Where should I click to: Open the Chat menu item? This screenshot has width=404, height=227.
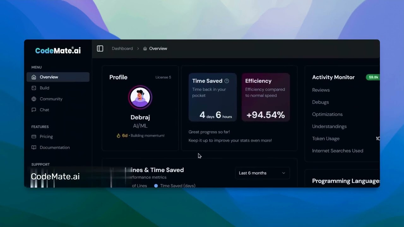coord(58,110)
